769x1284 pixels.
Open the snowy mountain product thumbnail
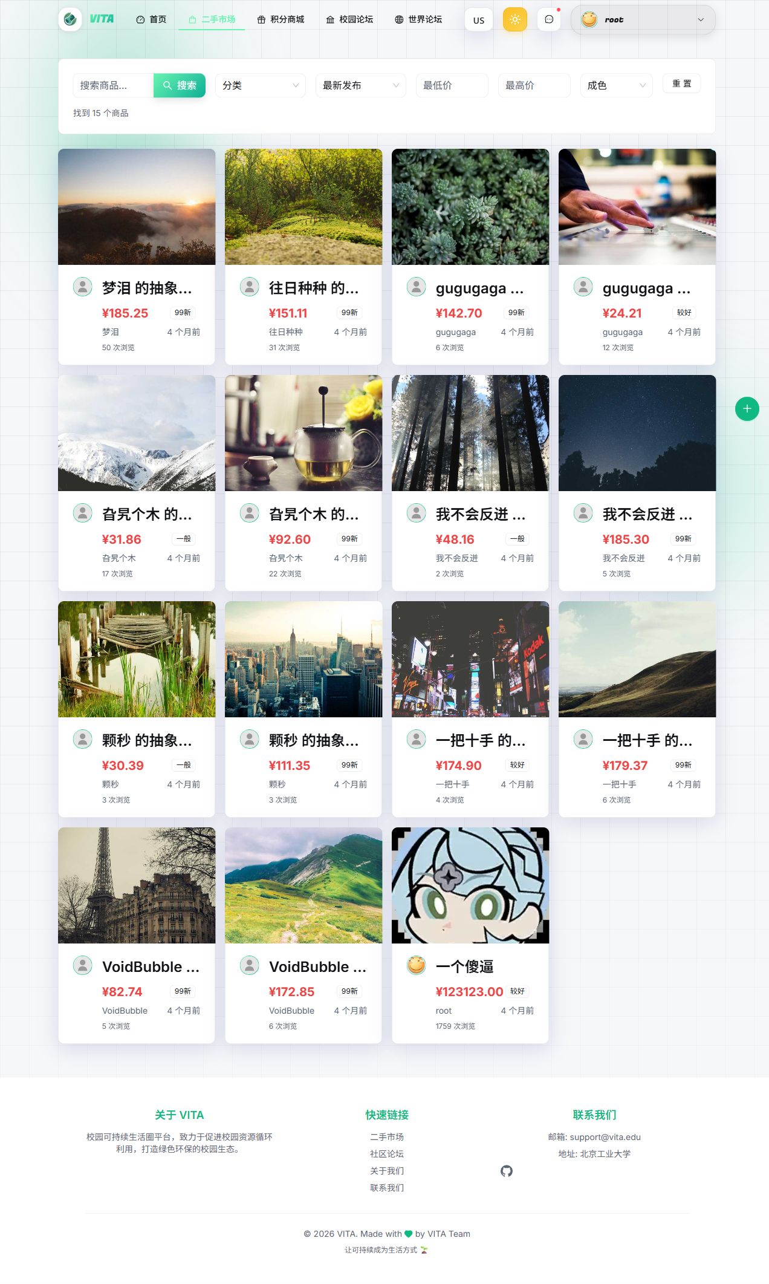point(137,433)
